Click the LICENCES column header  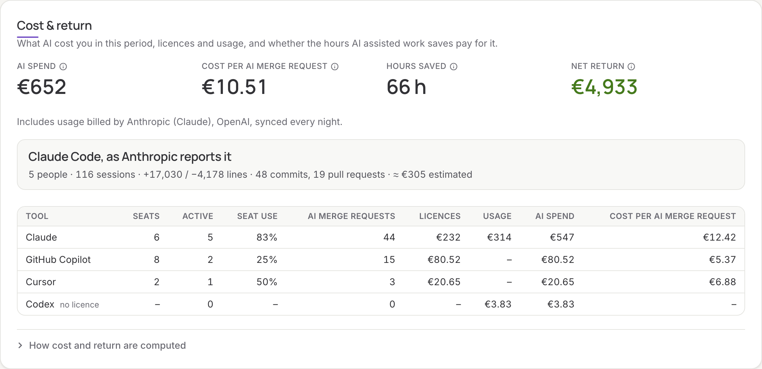point(440,216)
